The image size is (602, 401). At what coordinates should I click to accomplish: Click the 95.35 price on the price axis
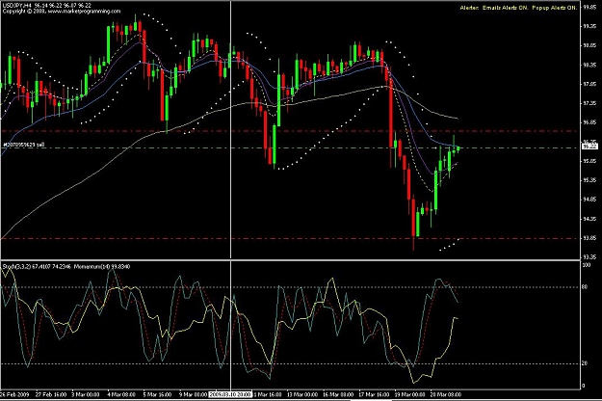coord(589,180)
